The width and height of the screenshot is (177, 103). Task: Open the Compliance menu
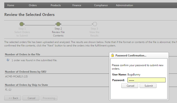[101, 5]
